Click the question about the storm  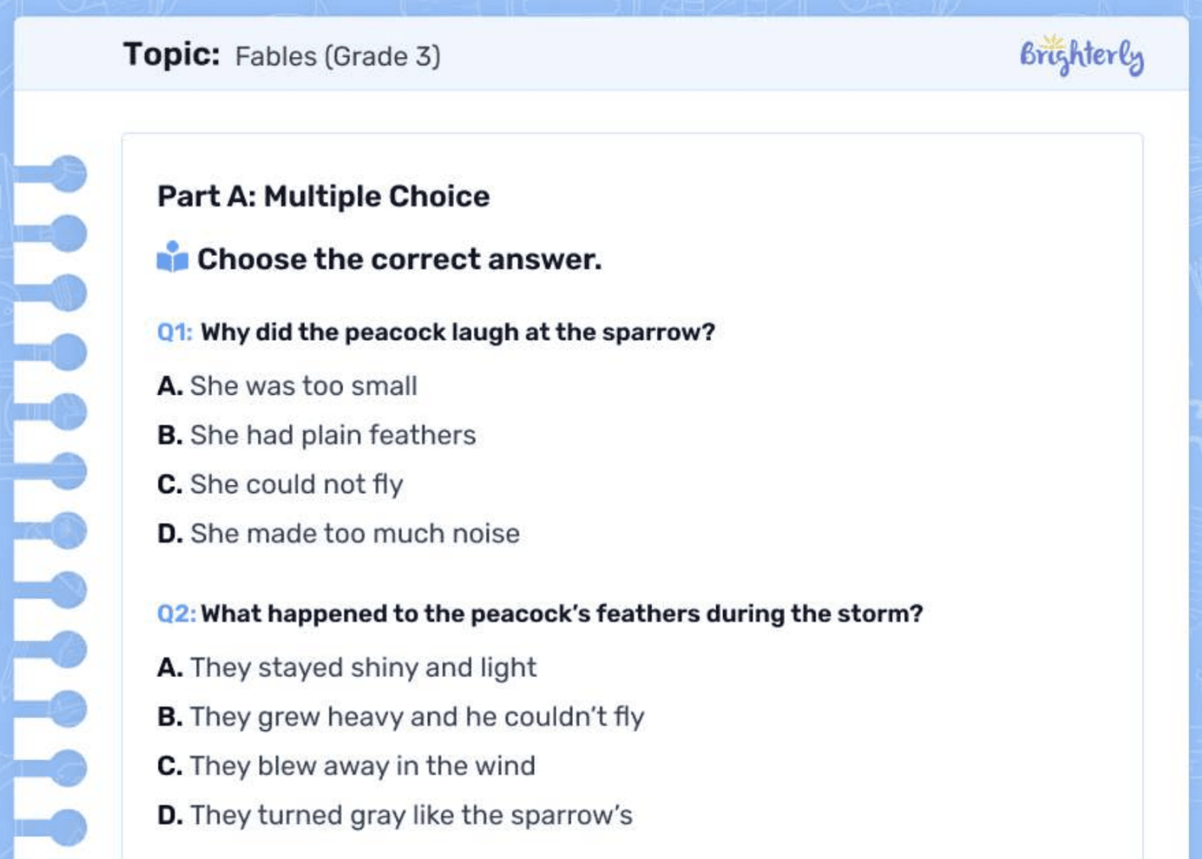point(561,613)
